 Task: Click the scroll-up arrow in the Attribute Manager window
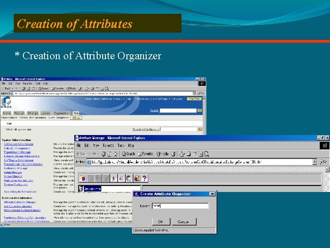coord(327,169)
